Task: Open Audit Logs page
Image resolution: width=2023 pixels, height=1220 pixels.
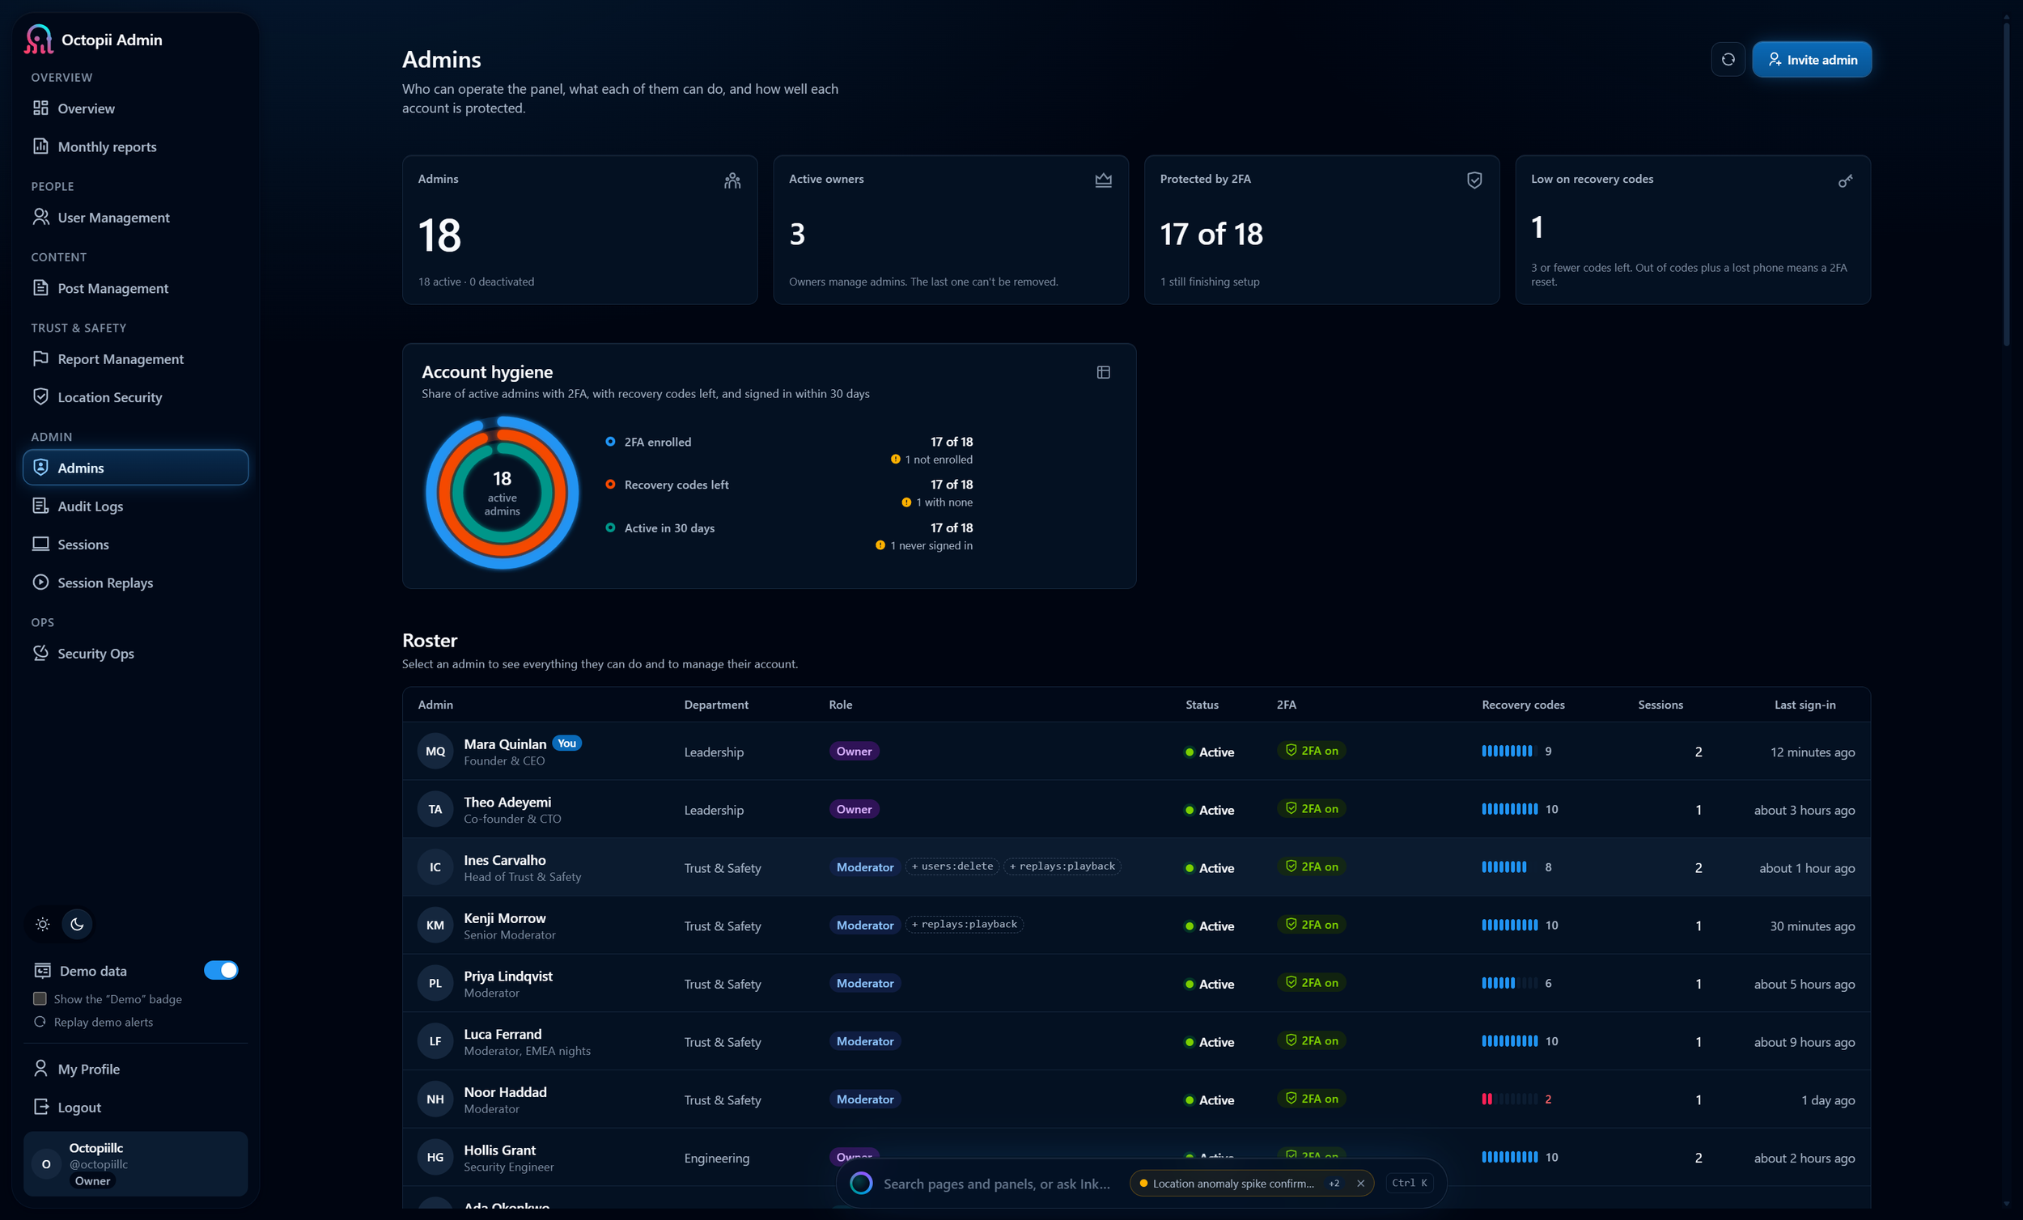Action: [x=135, y=506]
